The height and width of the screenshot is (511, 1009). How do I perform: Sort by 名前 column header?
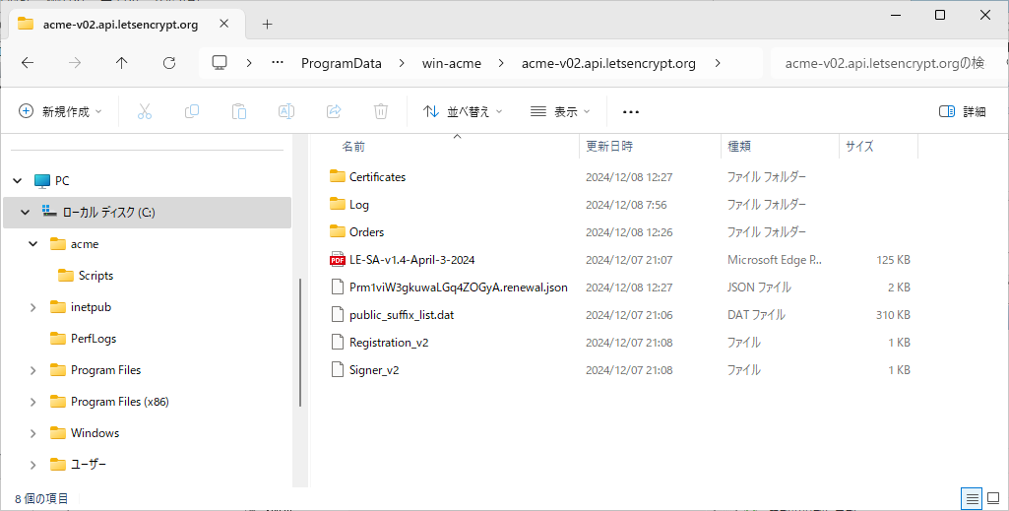click(x=353, y=147)
